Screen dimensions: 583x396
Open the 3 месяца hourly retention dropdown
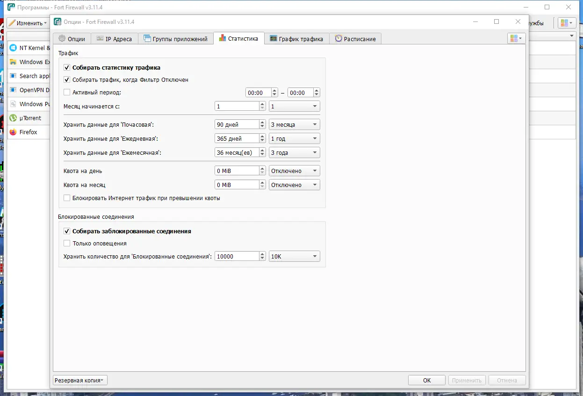[x=295, y=125]
